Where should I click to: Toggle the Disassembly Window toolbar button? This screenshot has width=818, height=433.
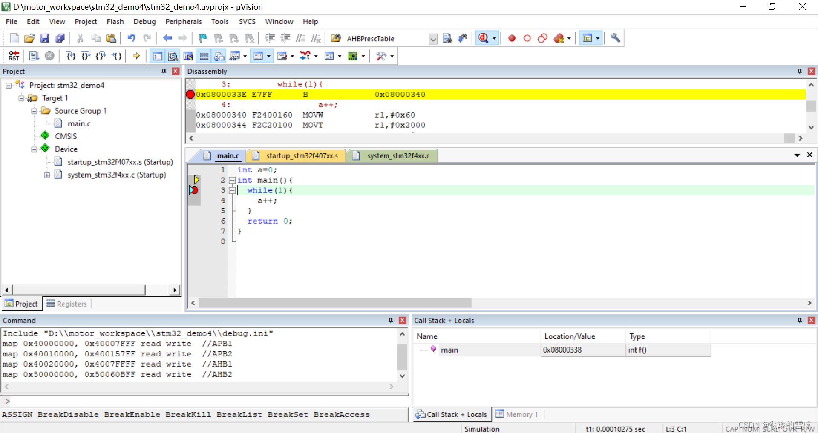pyautogui.click(x=173, y=56)
